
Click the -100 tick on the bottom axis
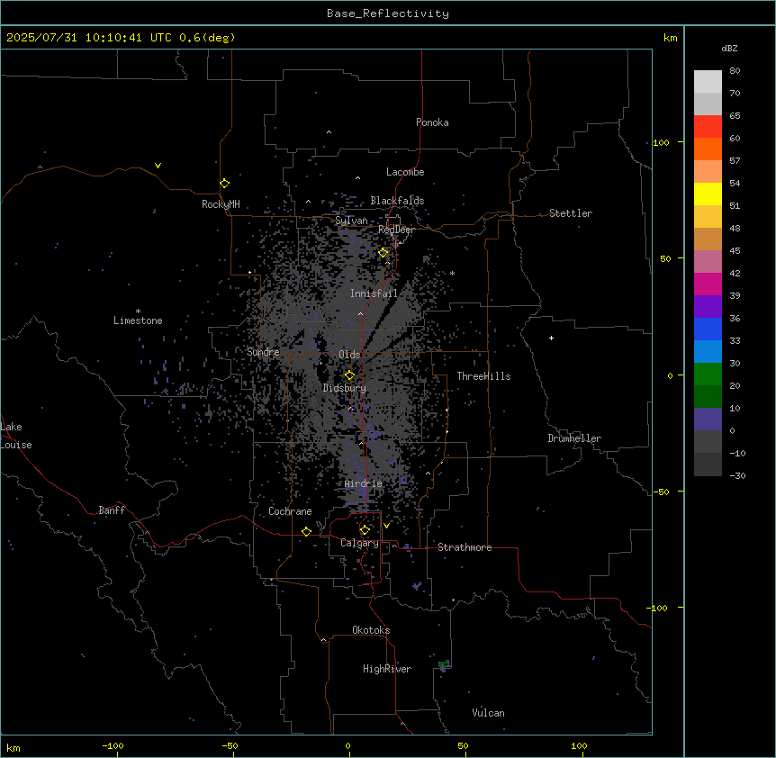pos(113,745)
